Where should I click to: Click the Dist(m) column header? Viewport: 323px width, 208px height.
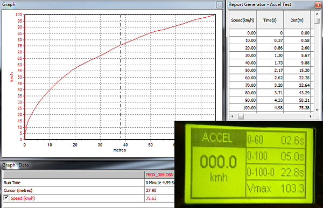[297, 20]
